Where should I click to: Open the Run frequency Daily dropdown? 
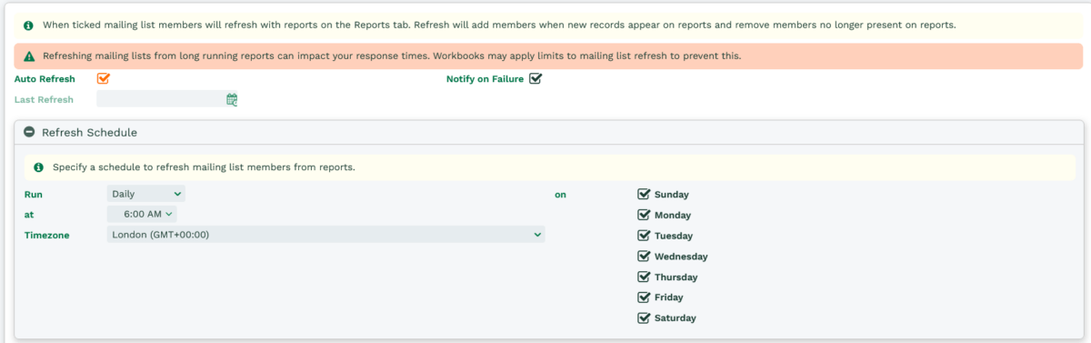coord(145,194)
